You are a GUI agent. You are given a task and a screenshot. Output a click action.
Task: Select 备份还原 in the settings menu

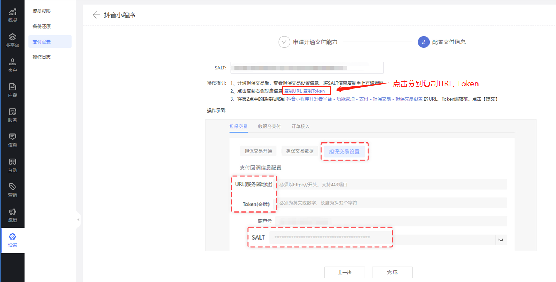click(42, 26)
